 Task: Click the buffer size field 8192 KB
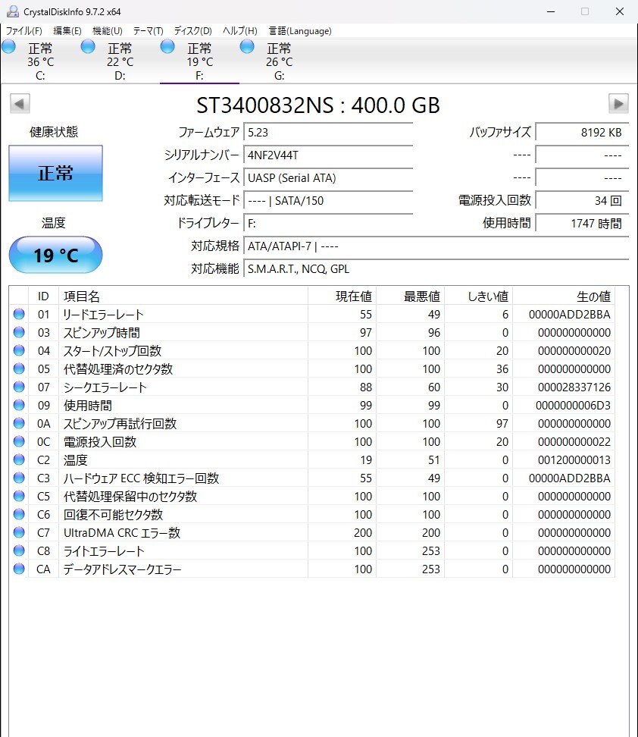[x=582, y=132]
